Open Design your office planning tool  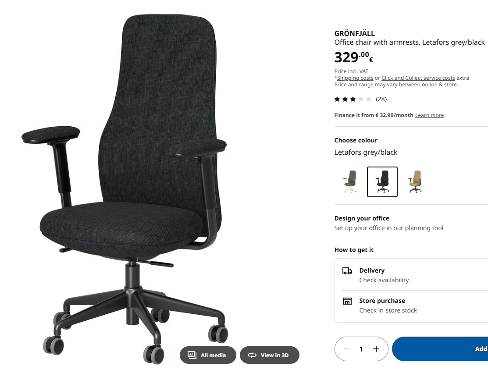tap(389, 223)
